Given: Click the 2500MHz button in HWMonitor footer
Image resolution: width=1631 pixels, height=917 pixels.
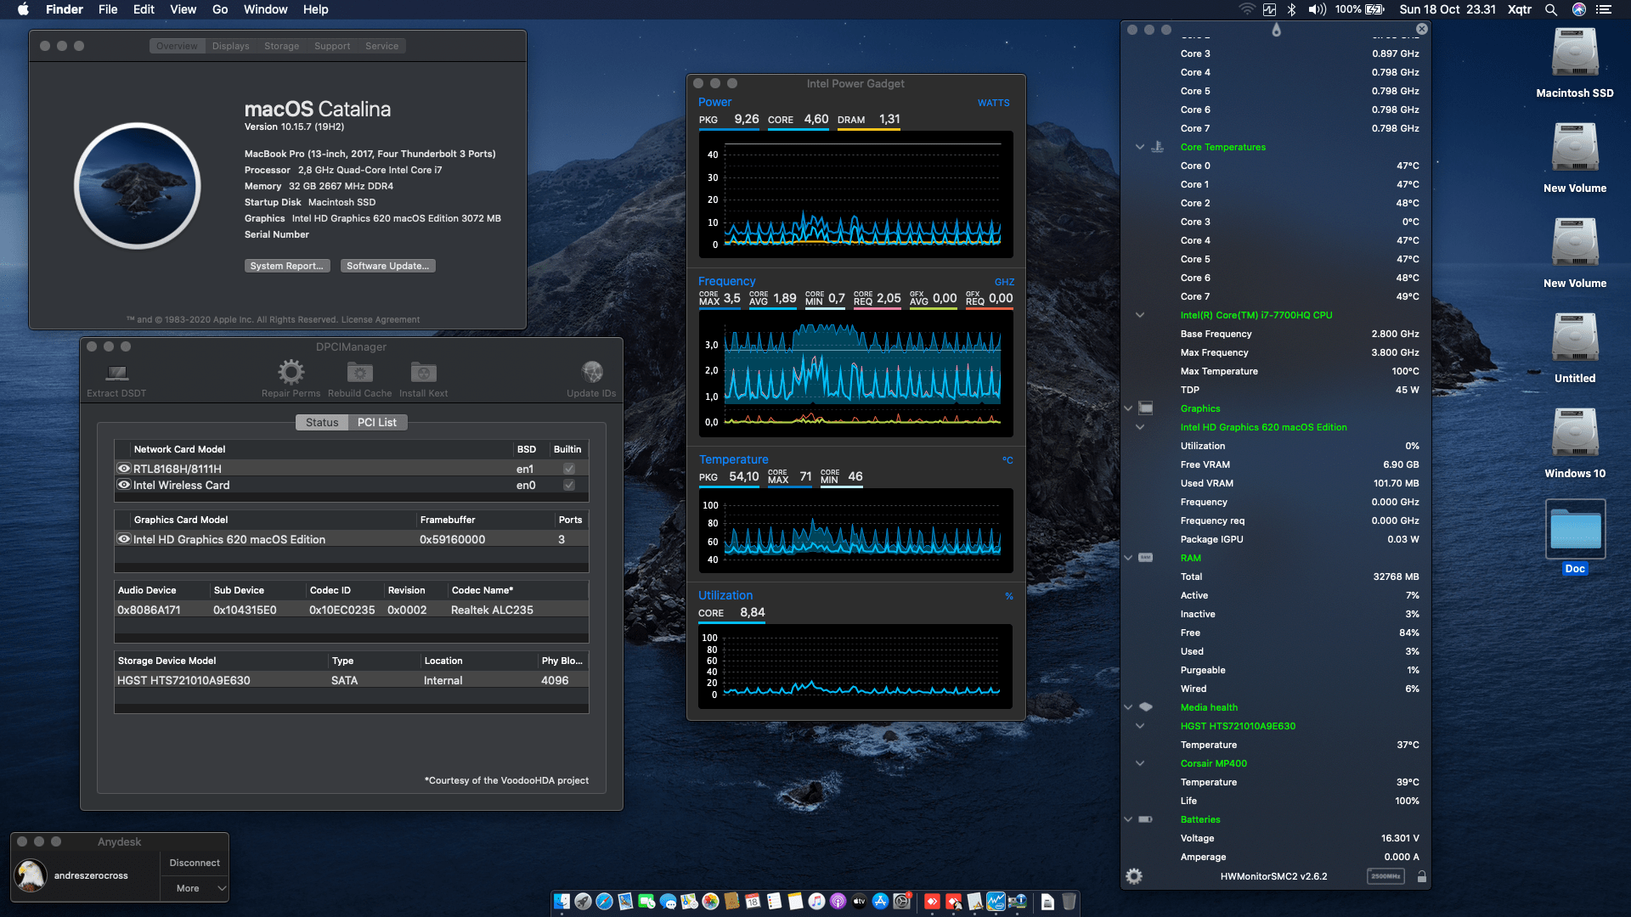Looking at the screenshot, I should (1386, 876).
